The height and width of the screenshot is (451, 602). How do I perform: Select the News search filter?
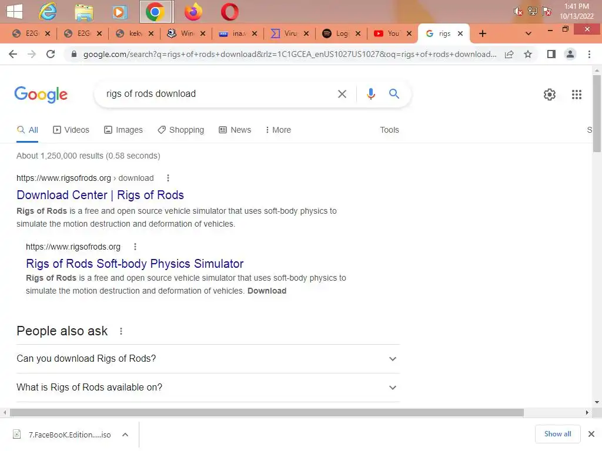pos(235,130)
